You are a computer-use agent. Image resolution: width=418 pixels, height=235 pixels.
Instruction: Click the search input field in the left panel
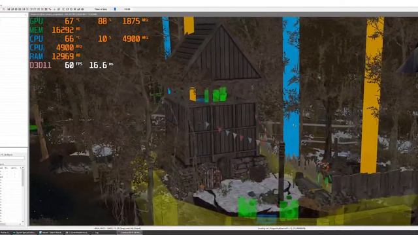click(x=12, y=158)
